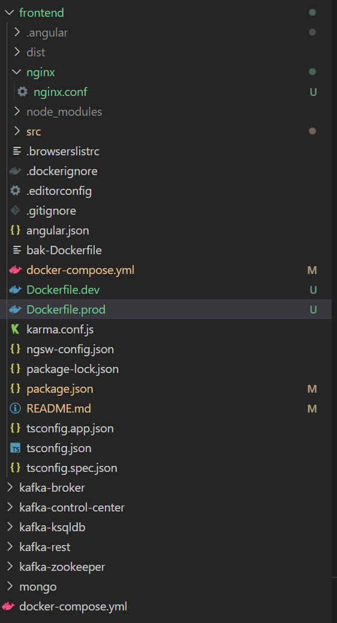337x623 pixels.
Task: Open the nginx.conf file
Action: click(61, 92)
